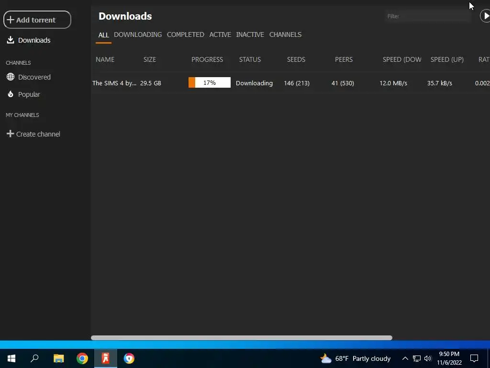Open Downloads in the sidebar

point(28,40)
